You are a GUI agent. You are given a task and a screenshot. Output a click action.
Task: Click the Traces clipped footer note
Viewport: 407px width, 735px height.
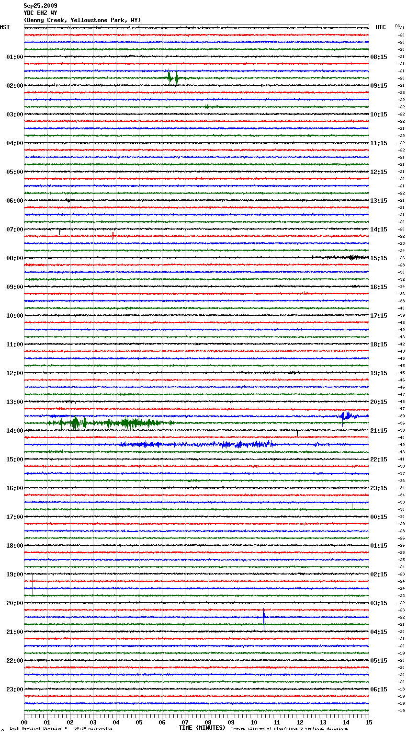click(x=289, y=728)
